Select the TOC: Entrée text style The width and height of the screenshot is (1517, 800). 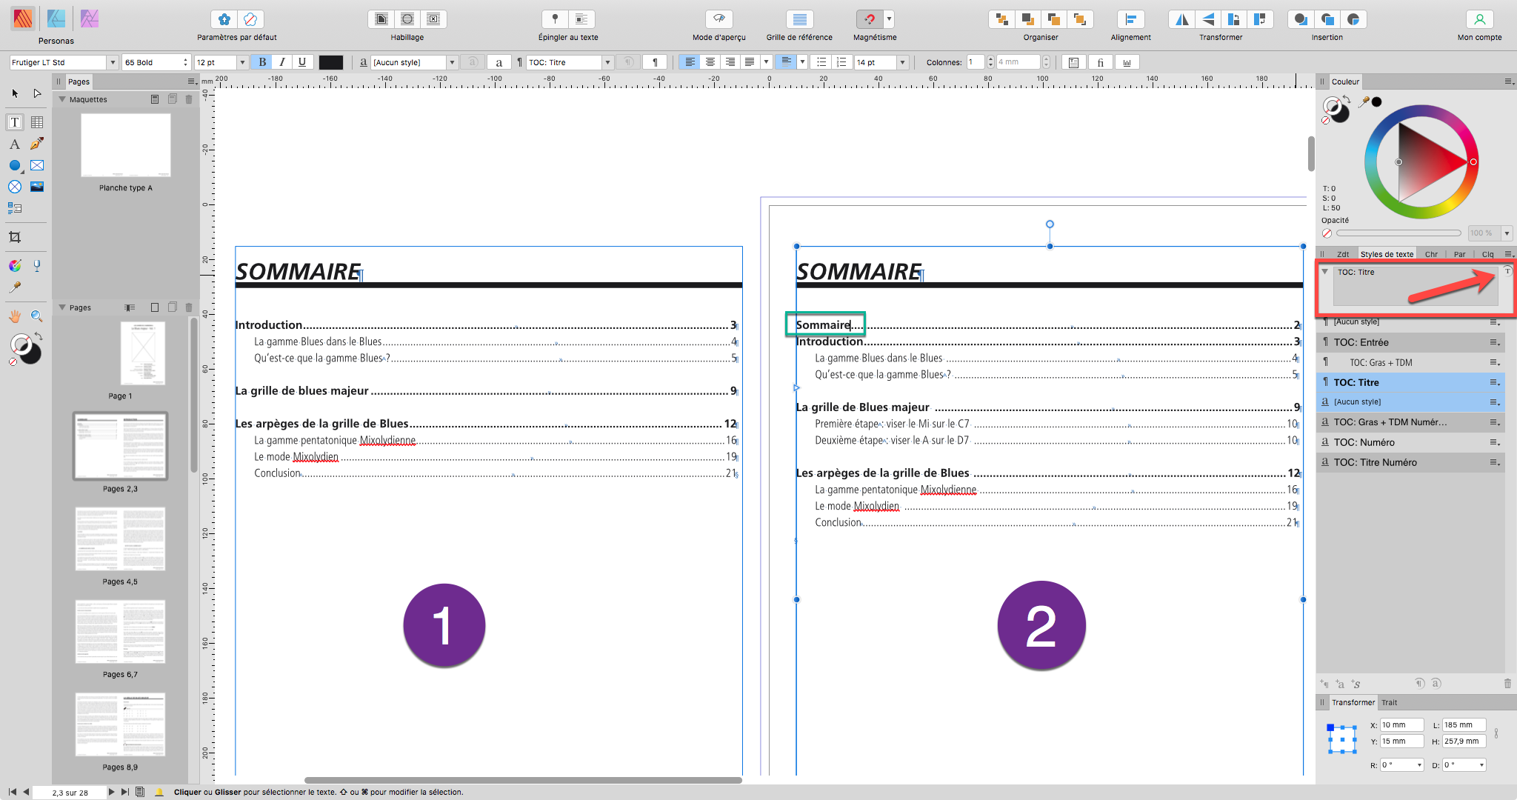coord(1361,342)
